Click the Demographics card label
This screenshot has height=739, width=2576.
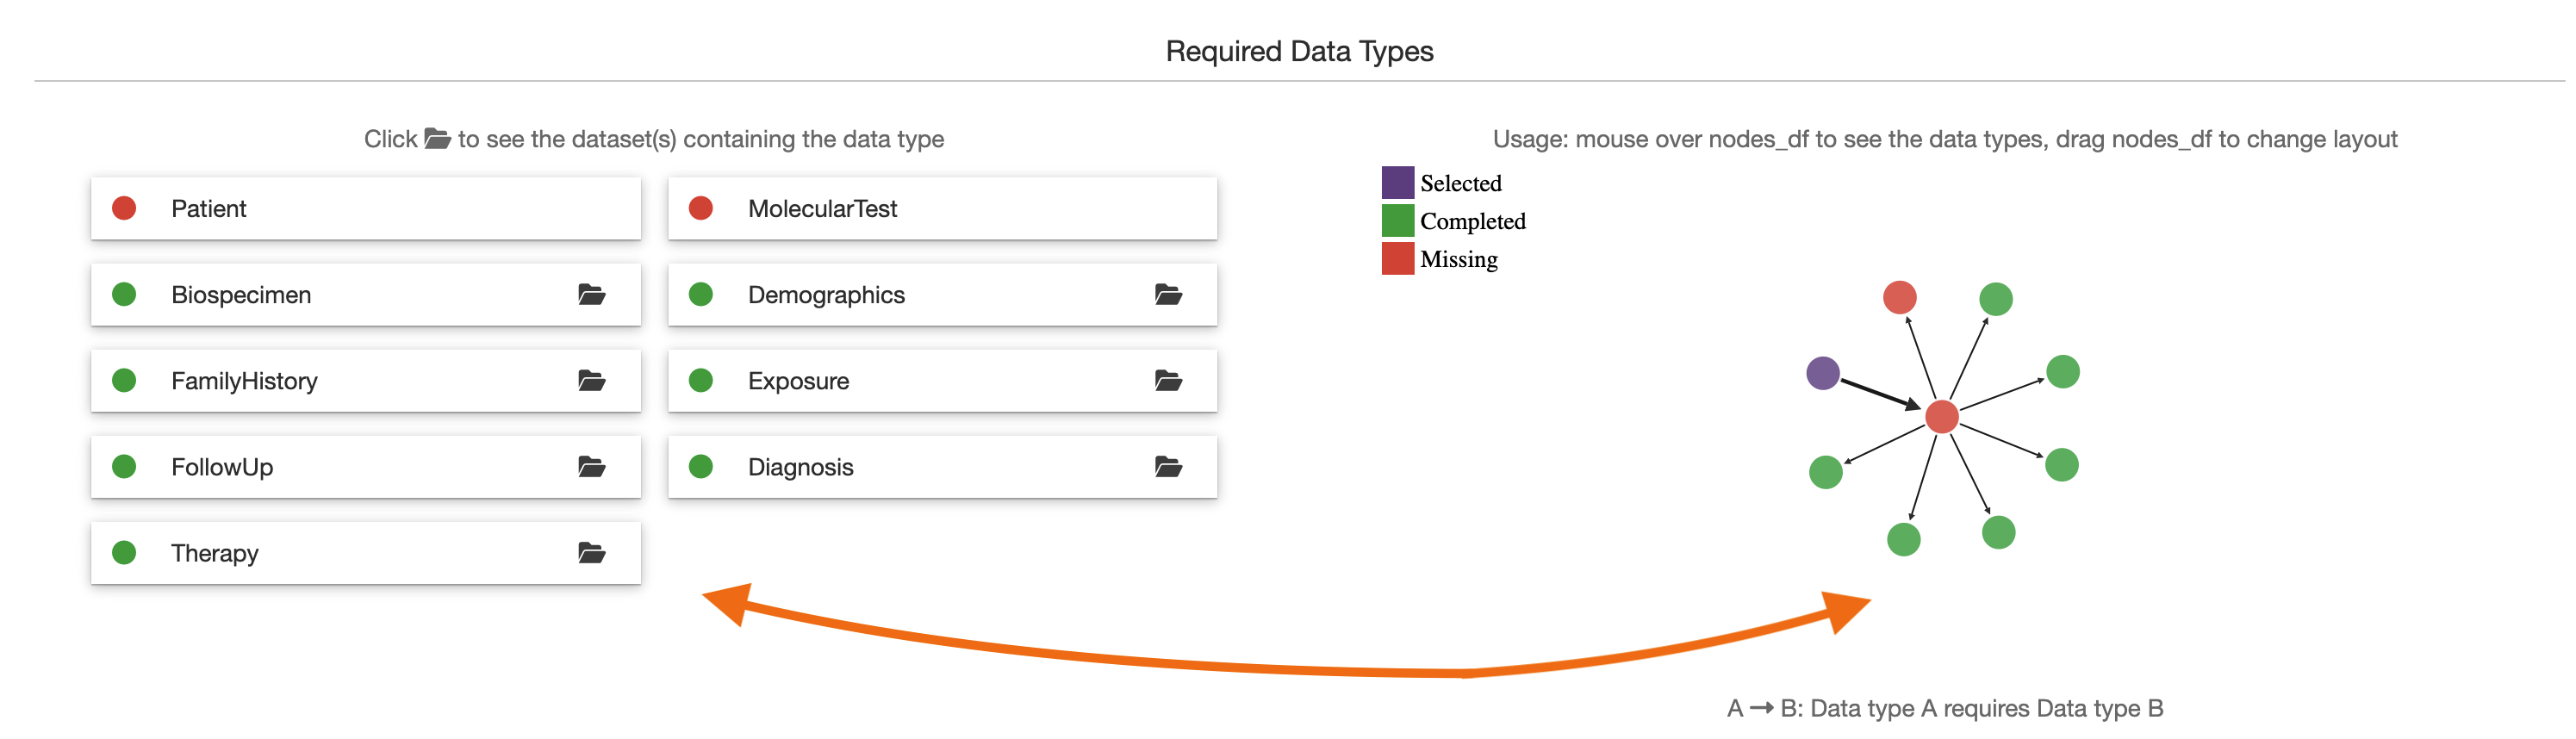tap(827, 294)
